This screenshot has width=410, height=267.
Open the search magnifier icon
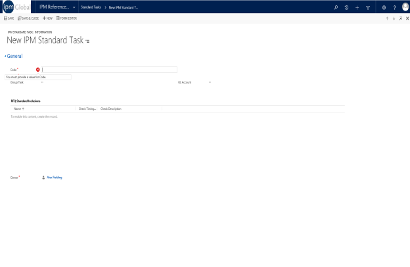pos(336,7)
